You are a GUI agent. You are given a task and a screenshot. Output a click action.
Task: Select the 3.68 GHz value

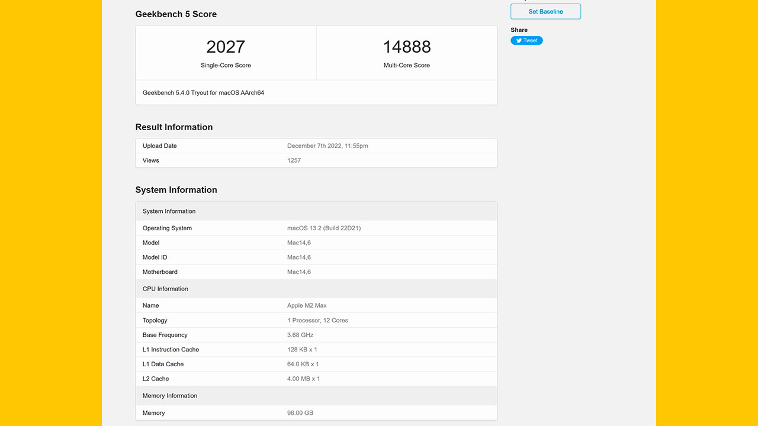(x=300, y=335)
